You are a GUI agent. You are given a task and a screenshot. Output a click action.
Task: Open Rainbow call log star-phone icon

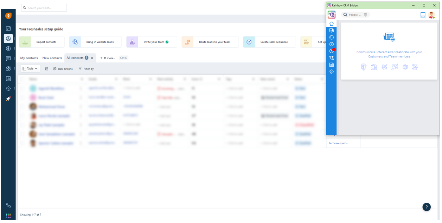(x=331, y=58)
